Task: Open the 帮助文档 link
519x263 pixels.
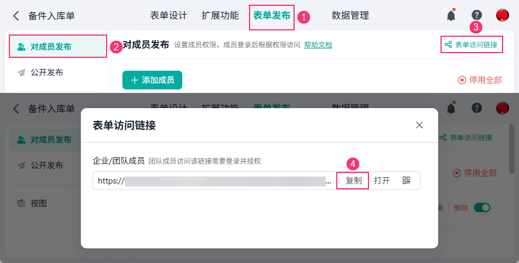Action: [318, 45]
